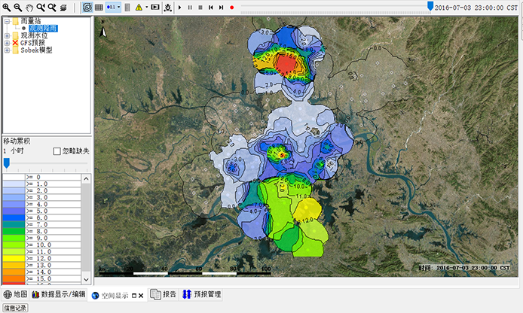
Task: Select the zoom out magnifier tool
Action: point(17,7)
